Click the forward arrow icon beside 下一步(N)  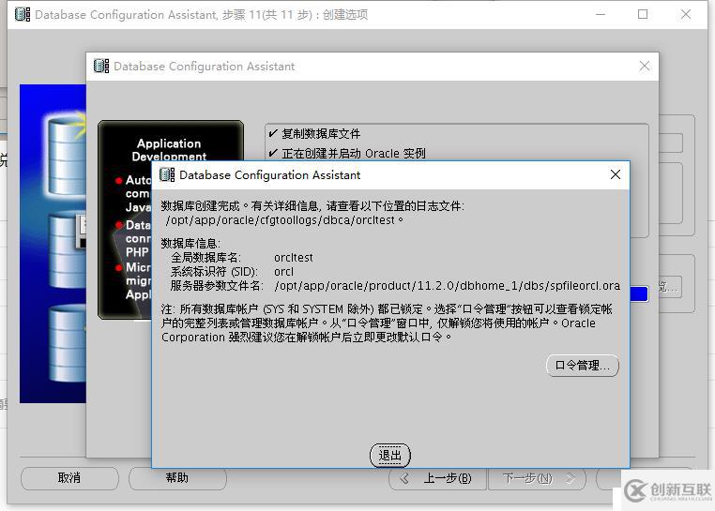point(570,478)
